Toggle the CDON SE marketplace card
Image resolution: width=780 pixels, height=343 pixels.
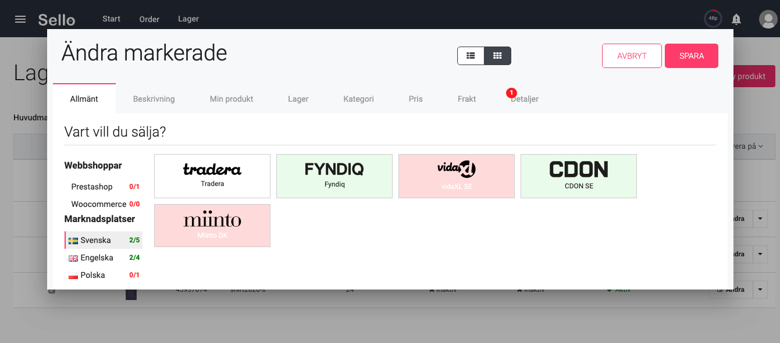click(x=579, y=176)
